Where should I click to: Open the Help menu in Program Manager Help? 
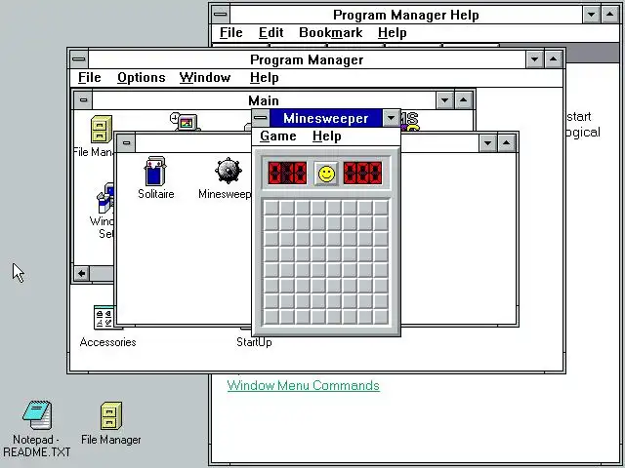click(393, 32)
